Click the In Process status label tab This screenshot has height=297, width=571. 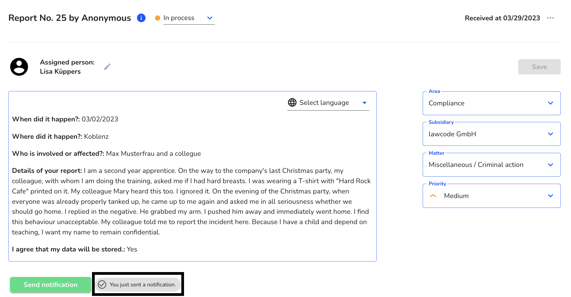tap(185, 18)
